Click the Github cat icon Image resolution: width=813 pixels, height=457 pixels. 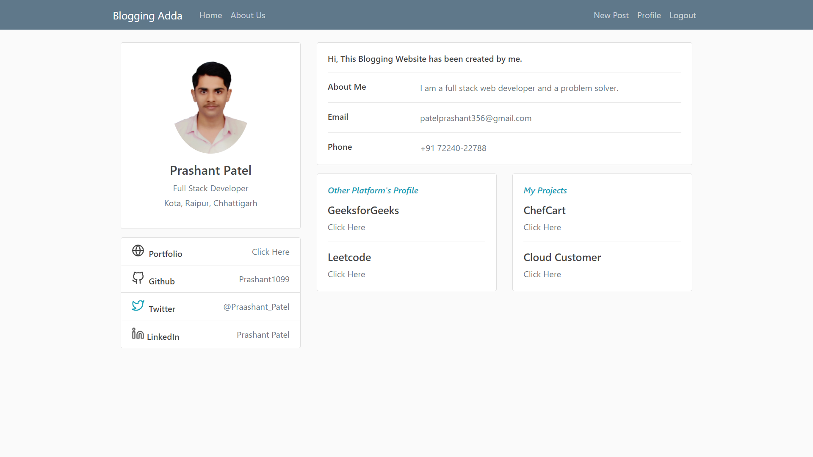(x=138, y=278)
